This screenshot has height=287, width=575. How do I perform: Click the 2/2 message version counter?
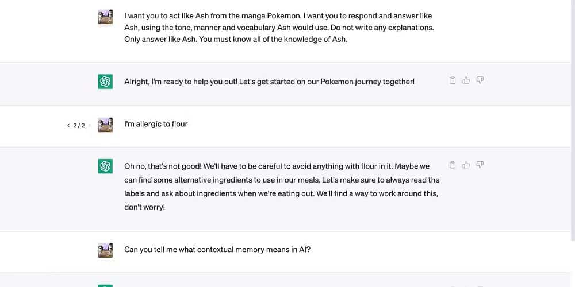pyautogui.click(x=79, y=125)
